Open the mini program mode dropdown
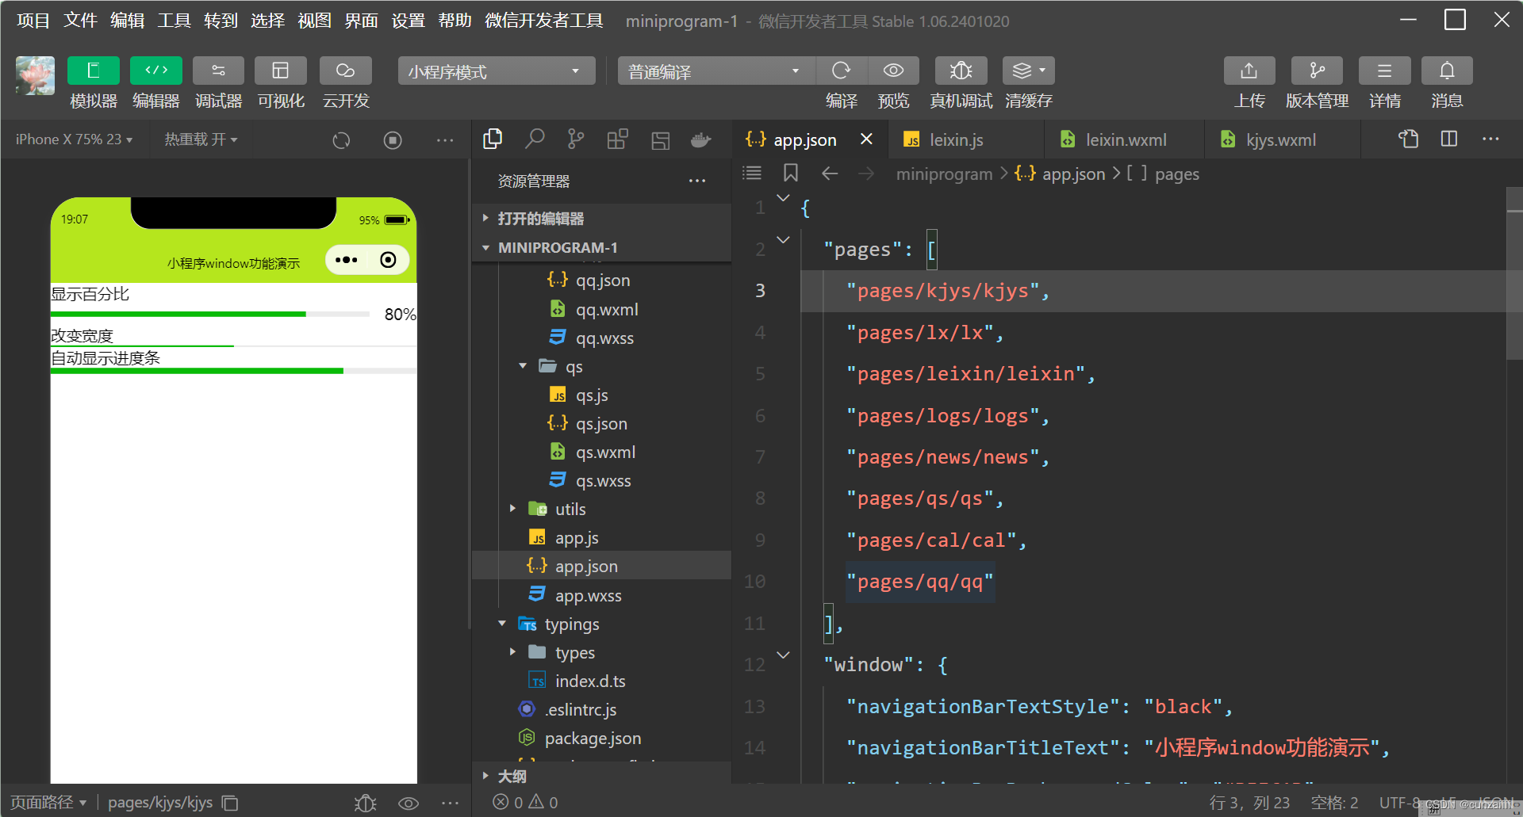 497,71
